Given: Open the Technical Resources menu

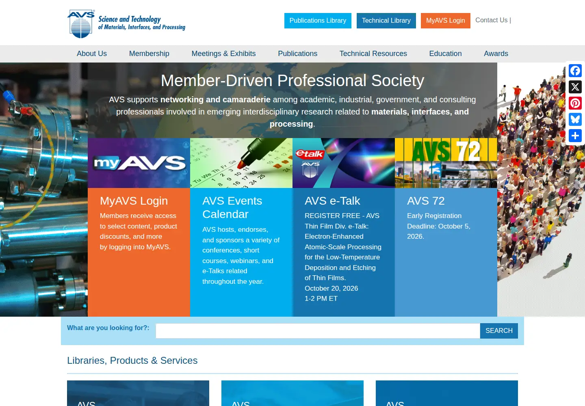Looking at the screenshot, I should pyautogui.click(x=373, y=54).
